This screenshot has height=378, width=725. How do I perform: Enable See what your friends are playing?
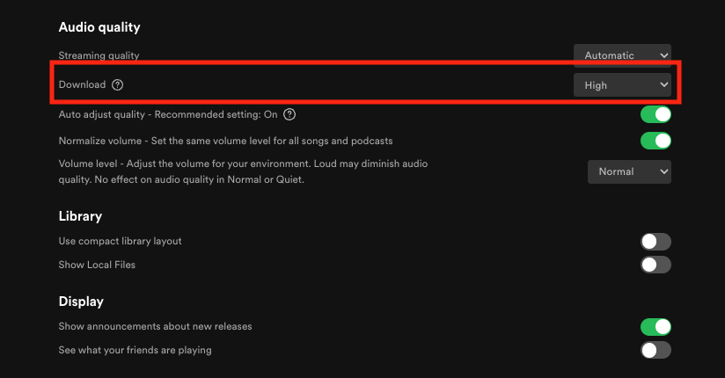click(655, 350)
